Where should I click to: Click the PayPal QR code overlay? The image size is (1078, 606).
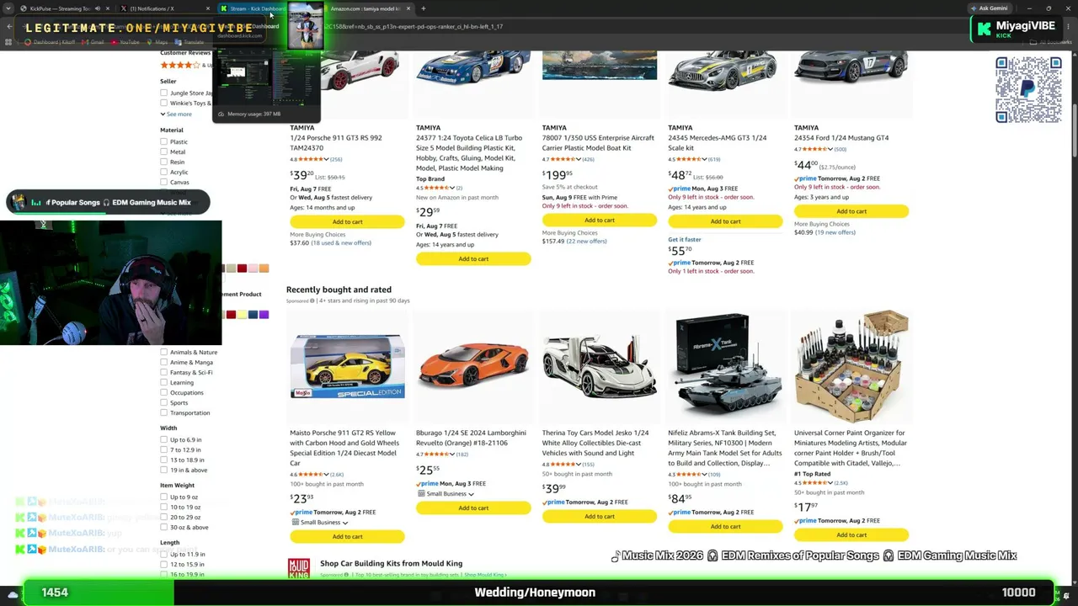point(1028,90)
